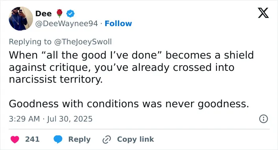Click the Copy link text
The height and width of the screenshot is (150, 278).
[135, 139]
